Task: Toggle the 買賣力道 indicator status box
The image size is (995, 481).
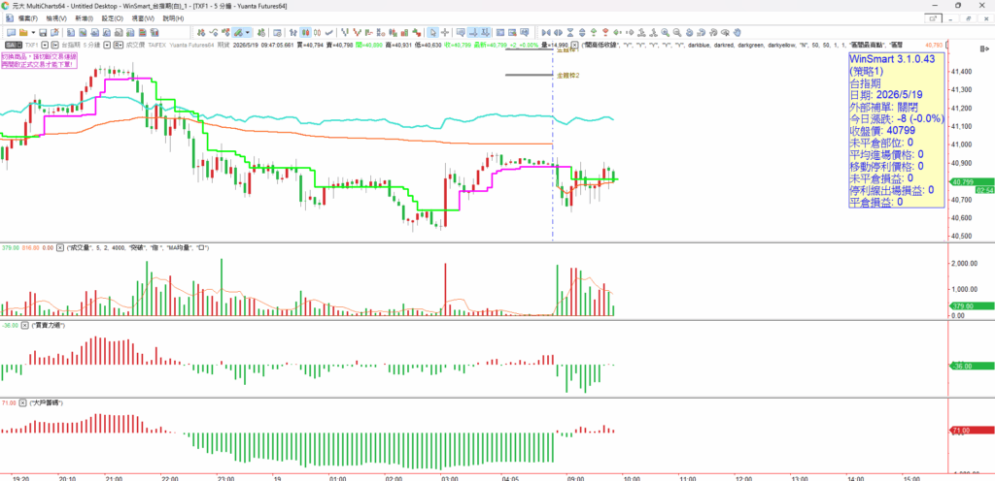Action: click(24, 325)
